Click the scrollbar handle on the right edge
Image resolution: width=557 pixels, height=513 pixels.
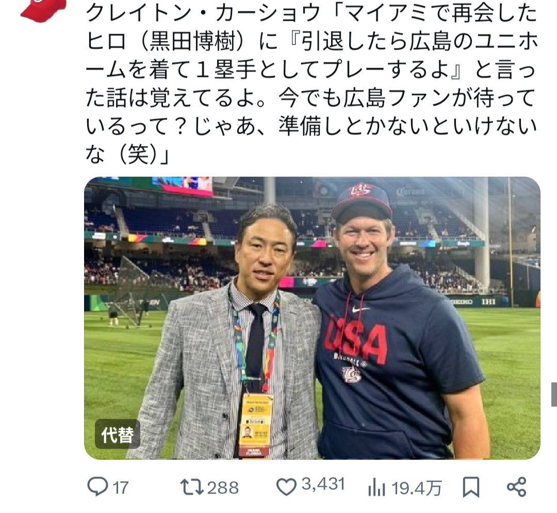[553, 394]
